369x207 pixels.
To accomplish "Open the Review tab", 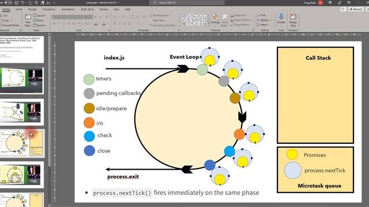I will pos(104,9).
